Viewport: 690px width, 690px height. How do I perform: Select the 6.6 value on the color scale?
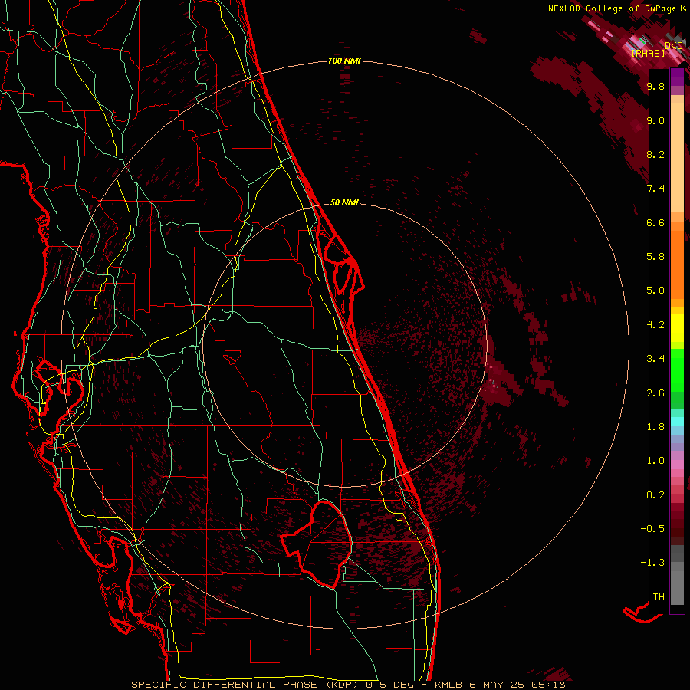[655, 222]
